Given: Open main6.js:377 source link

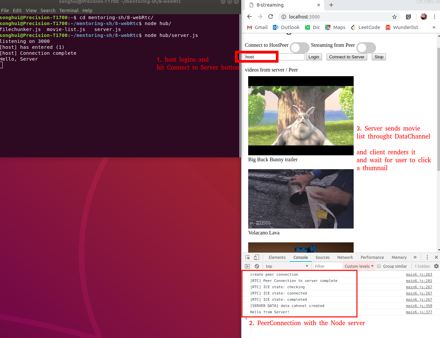Looking at the screenshot, I should (419, 312).
